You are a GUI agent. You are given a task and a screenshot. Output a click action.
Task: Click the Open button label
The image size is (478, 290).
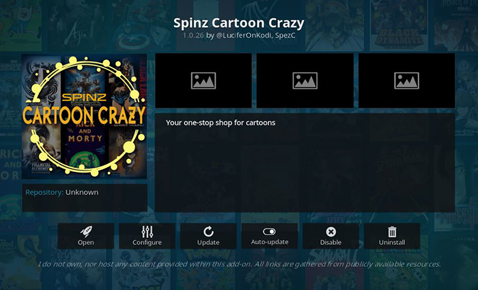(x=85, y=242)
